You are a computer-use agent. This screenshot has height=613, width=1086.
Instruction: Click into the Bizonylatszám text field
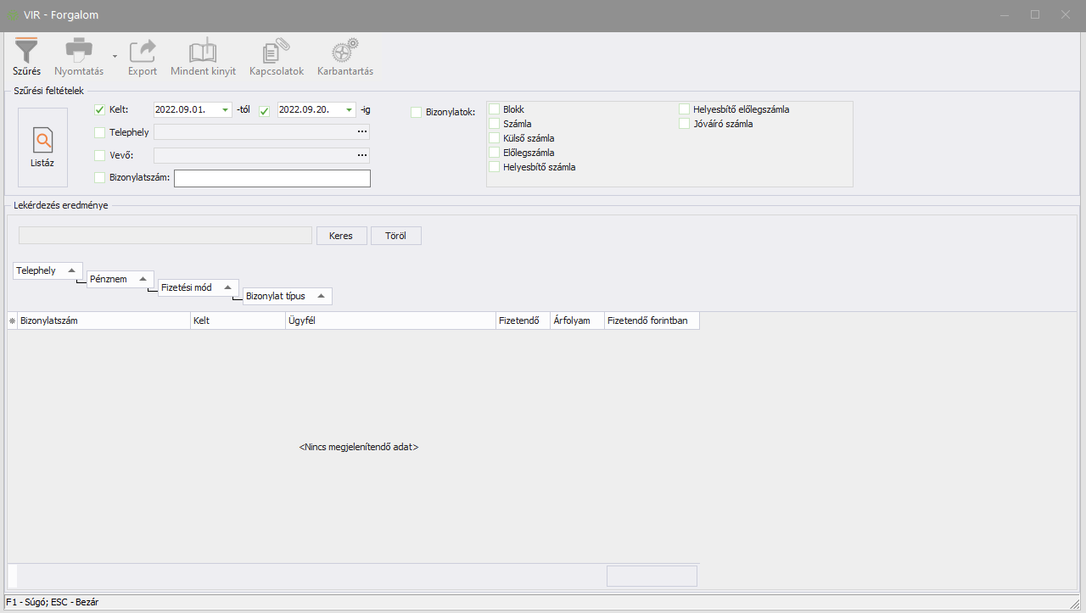271,178
